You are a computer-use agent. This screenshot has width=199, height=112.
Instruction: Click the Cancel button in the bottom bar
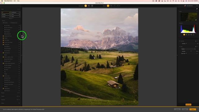pos(177,109)
